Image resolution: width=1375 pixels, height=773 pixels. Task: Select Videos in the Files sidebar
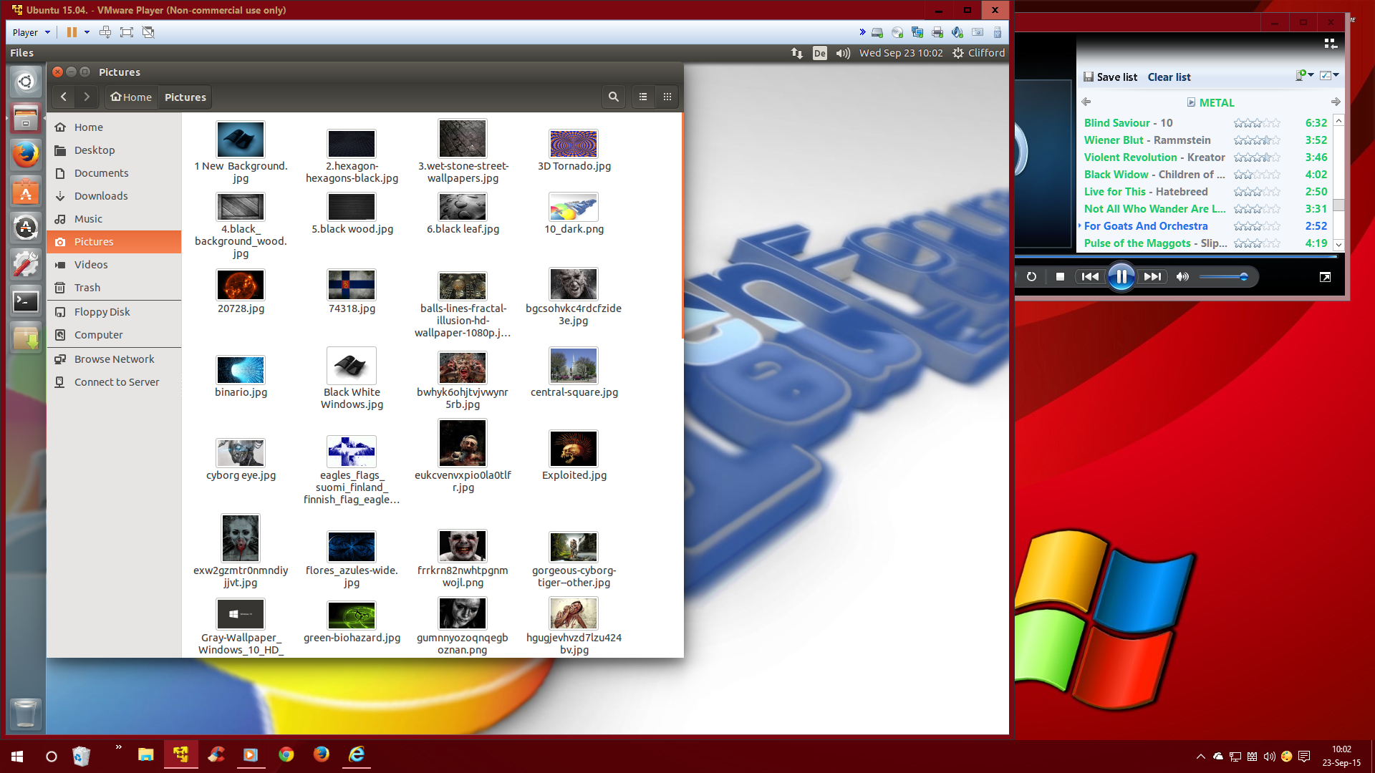tap(114, 265)
